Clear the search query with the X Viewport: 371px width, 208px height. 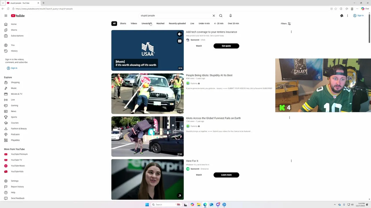pyautogui.click(x=214, y=16)
